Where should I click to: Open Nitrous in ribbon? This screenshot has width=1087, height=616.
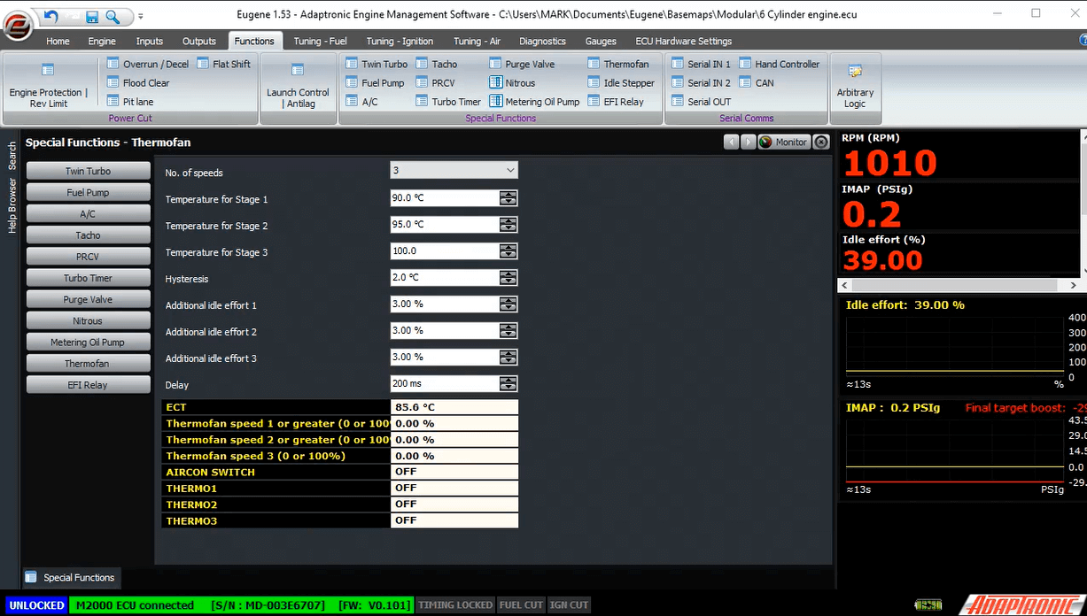coord(512,83)
